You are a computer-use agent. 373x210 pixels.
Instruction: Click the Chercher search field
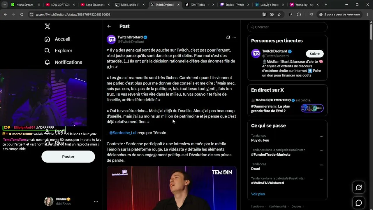287,27
